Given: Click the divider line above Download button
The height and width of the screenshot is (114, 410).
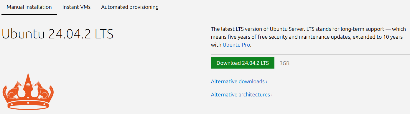Looking at the screenshot, I should tap(310, 55).
